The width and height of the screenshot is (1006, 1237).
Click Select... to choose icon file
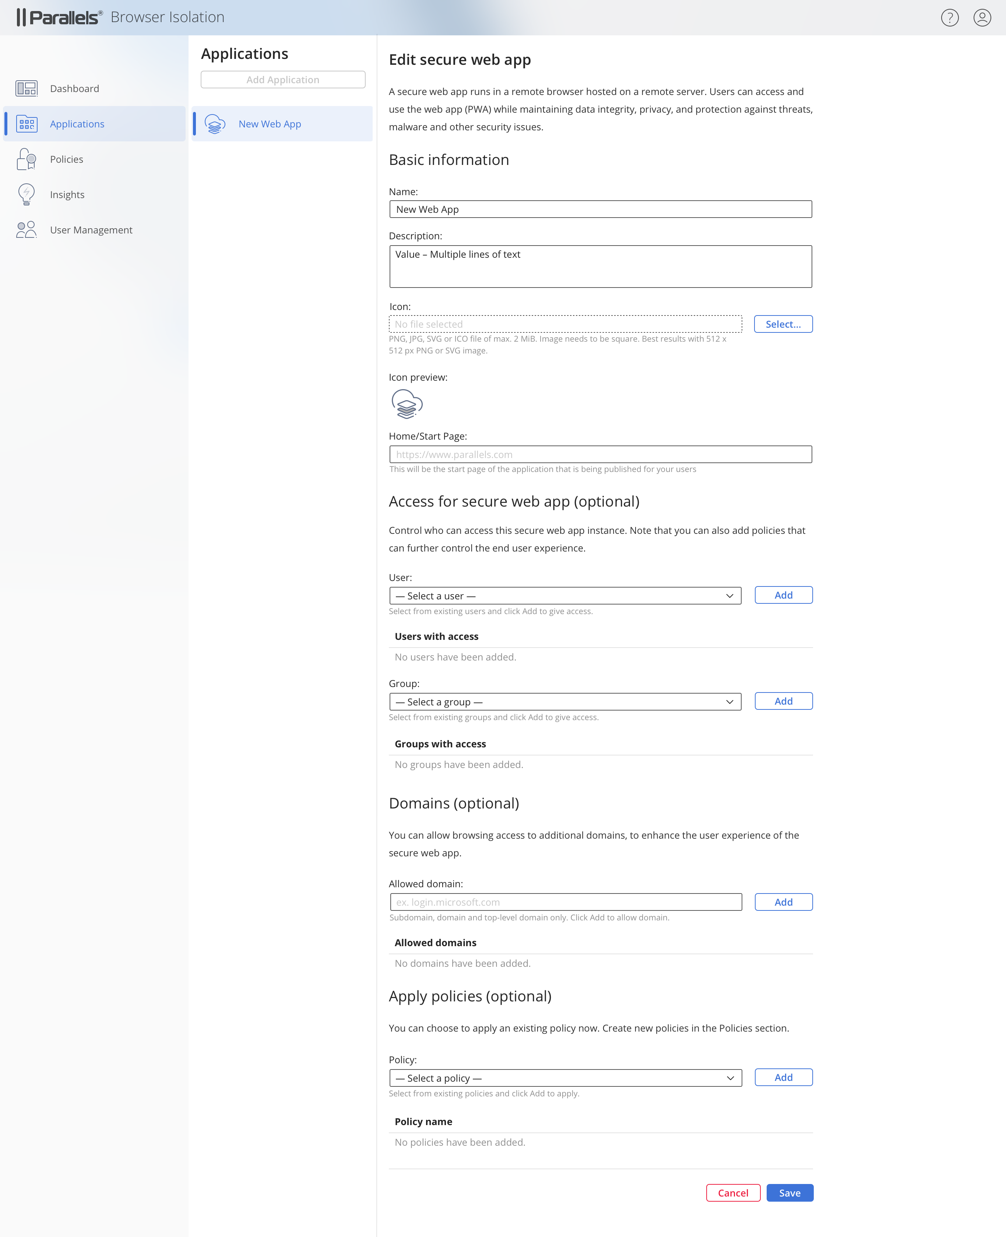pyautogui.click(x=783, y=324)
